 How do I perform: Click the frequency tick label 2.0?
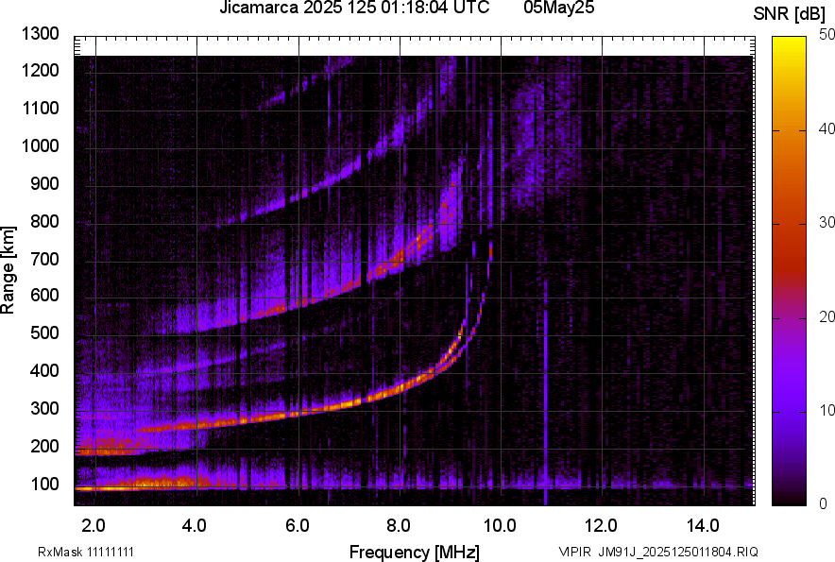94,526
